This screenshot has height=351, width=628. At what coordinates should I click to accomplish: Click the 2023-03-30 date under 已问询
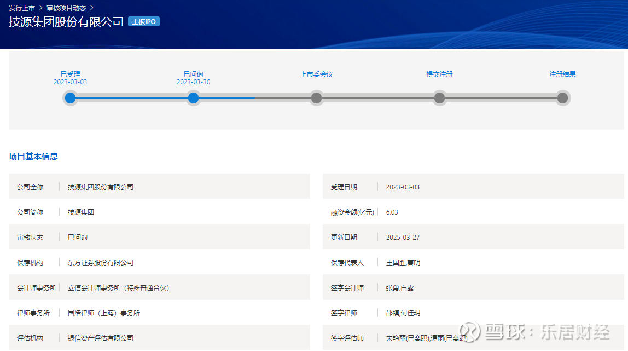click(194, 82)
